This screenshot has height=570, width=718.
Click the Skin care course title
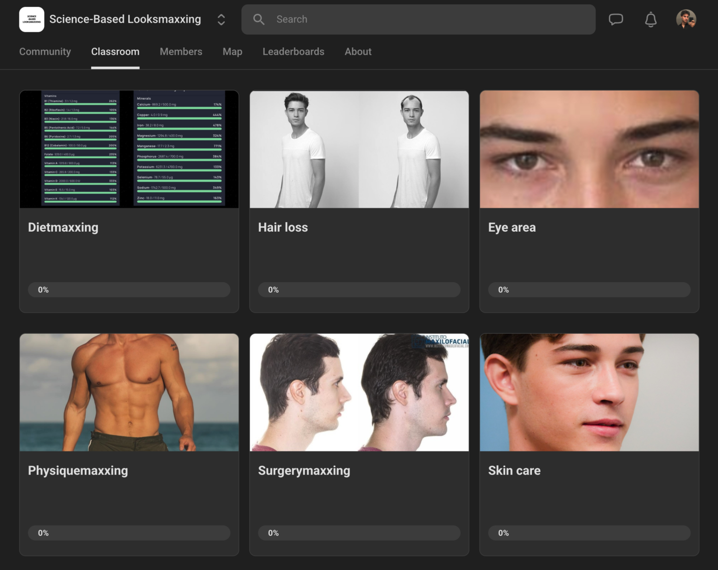pyautogui.click(x=514, y=471)
